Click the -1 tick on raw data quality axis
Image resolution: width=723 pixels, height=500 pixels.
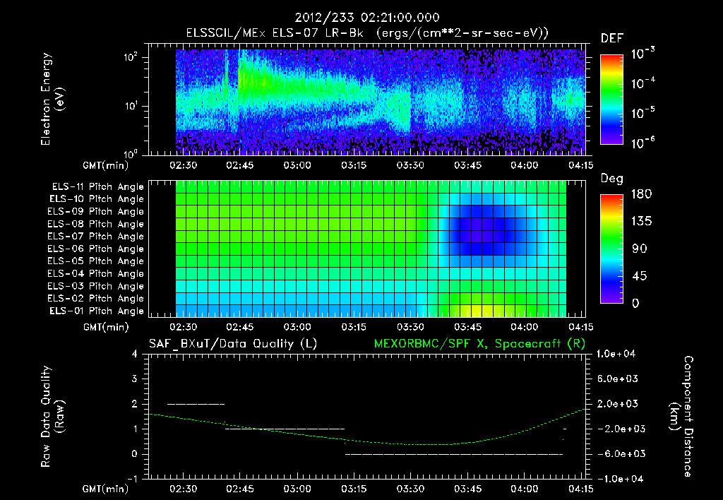pos(132,479)
